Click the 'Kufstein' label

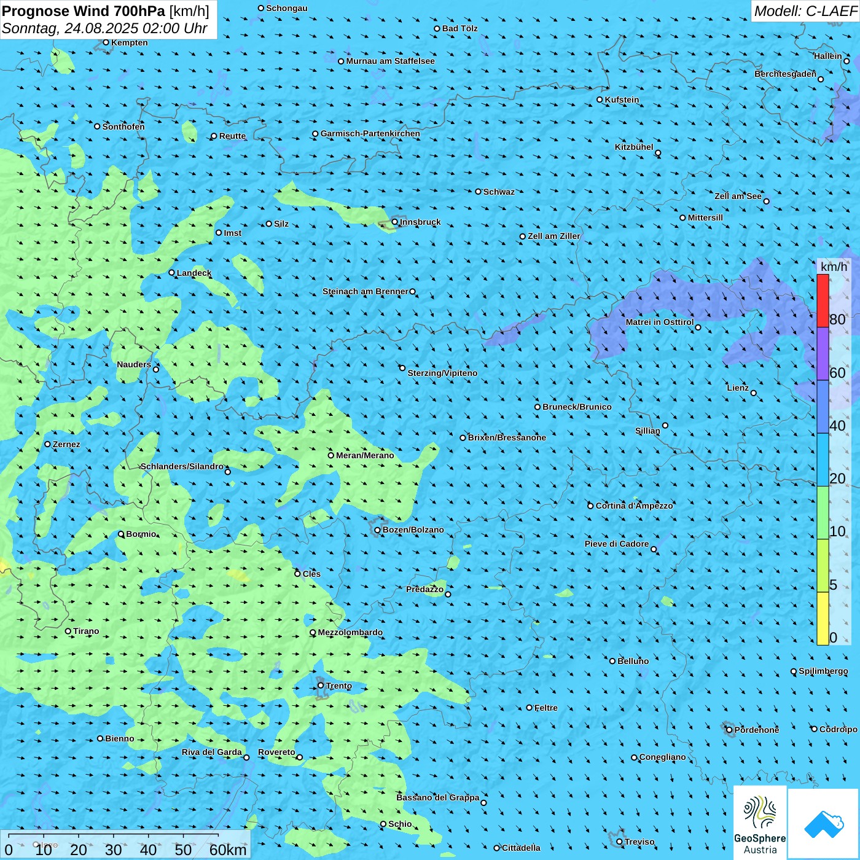click(x=622, y=100)
